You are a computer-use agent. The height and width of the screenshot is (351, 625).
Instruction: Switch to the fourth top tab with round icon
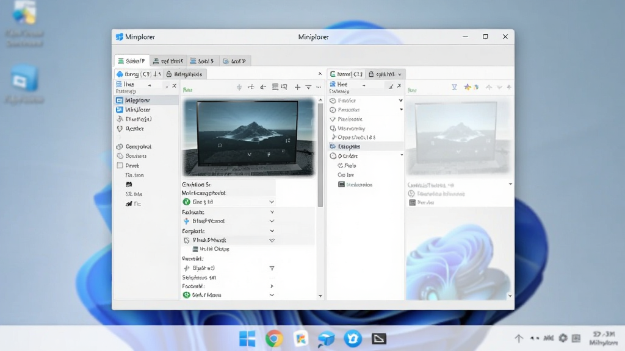[x=235, y=61]
